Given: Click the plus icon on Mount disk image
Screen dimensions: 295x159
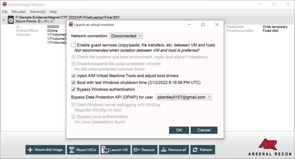Looking at the screenshot, I should [x=30, y=150].
